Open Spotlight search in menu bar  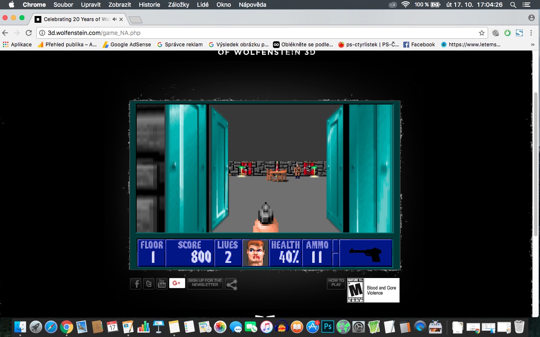click(513, 5)
